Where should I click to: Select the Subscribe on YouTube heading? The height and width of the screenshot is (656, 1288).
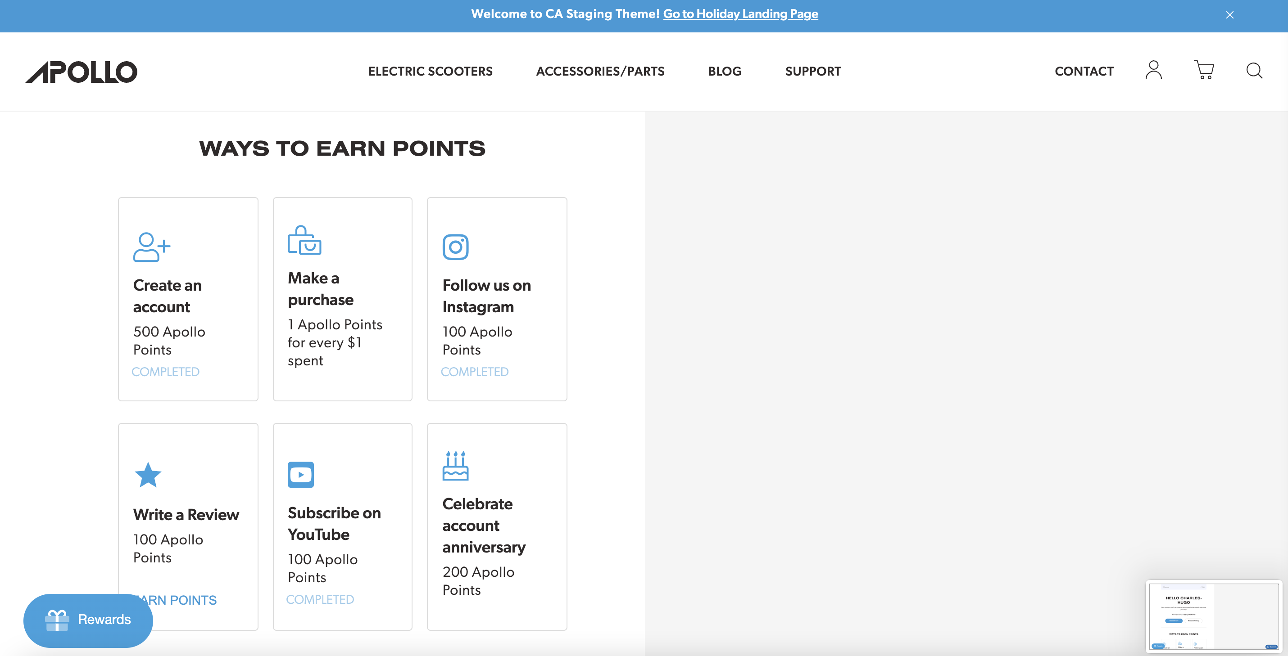tap(334, 524)
